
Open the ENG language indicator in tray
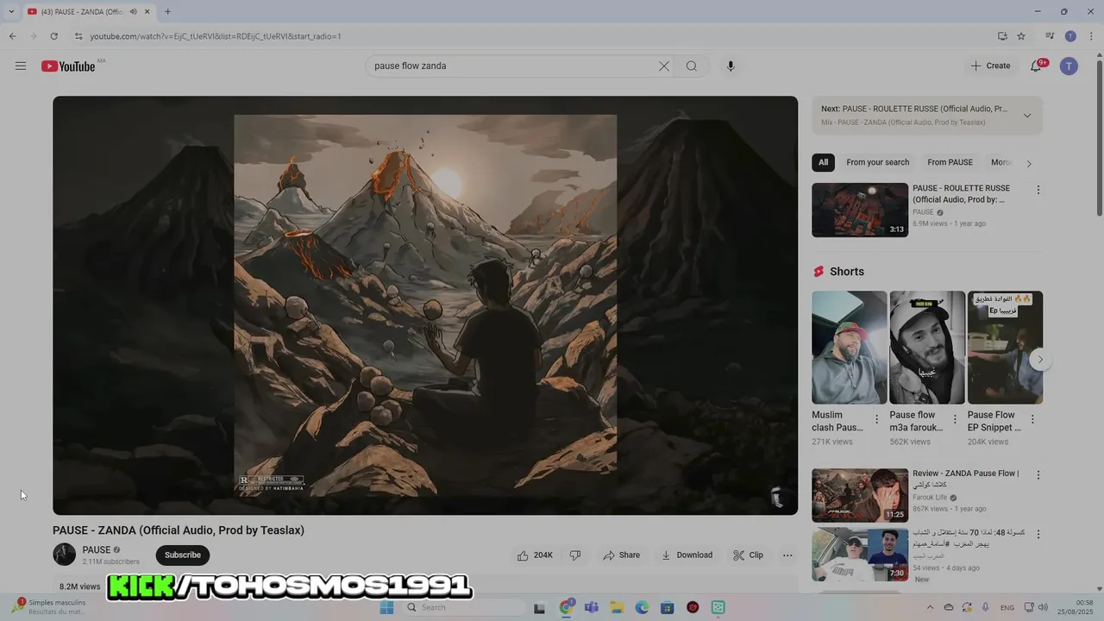[x=1007, y=608]
